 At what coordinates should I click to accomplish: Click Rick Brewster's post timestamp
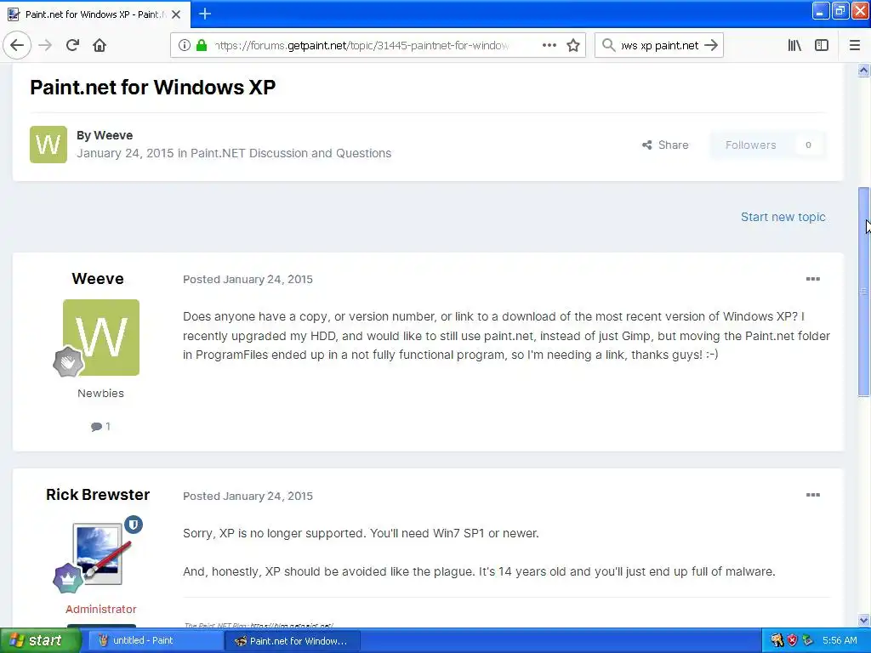[248, 496]
